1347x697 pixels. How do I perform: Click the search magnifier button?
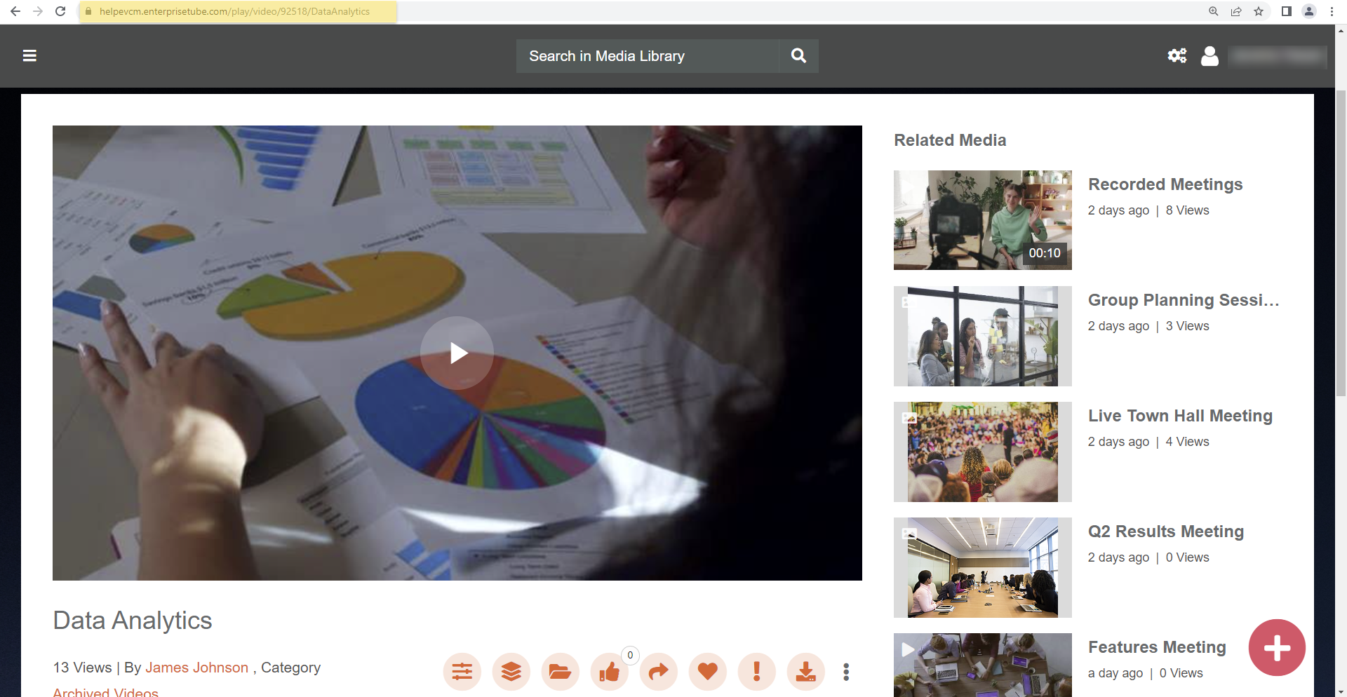pyautogui.click(x=798, y=56)
